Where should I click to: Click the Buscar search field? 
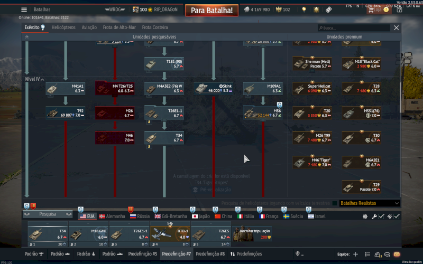(x=354, y=28)
